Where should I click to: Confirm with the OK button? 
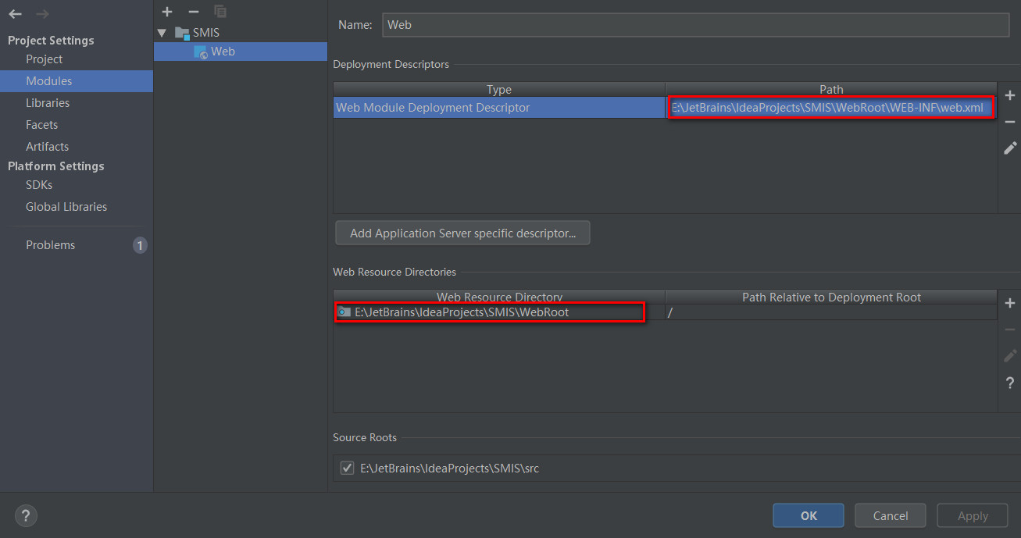pyautogui.click(x=809, y=515)
